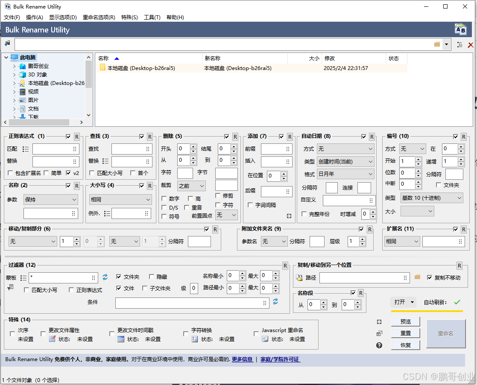Open the 重命名选项(R) menu
Viewport: 477px width, 385px height.
[99, 17]
